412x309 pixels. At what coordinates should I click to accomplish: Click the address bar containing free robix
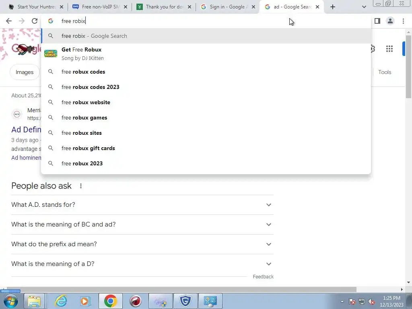pos(206,21)
